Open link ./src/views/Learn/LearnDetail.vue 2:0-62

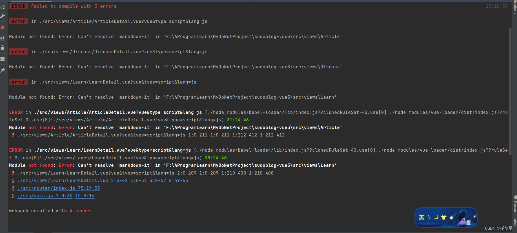72,181
